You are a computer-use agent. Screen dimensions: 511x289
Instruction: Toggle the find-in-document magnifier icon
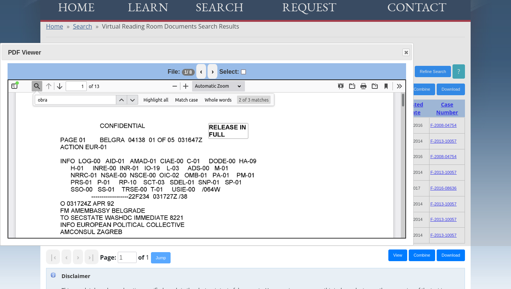point(37,86)
